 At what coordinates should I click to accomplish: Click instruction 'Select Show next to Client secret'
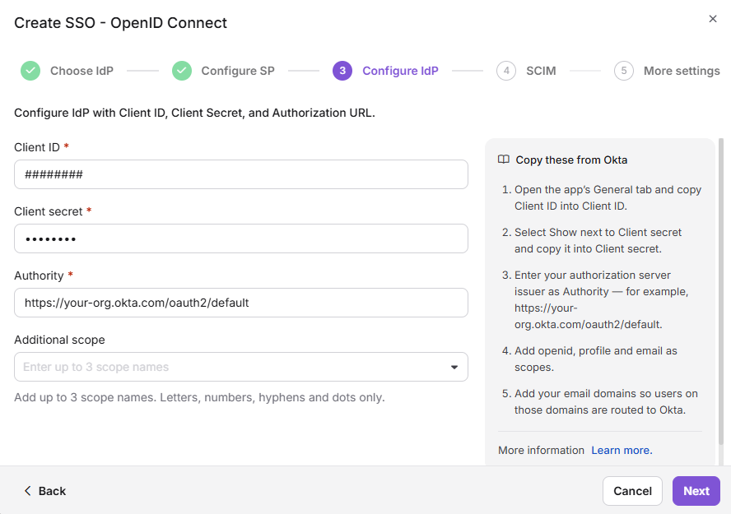[598, 241]
